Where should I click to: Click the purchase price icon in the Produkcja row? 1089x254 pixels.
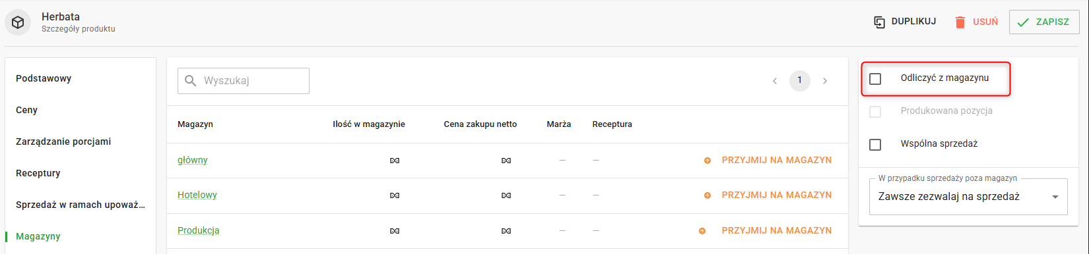tap(506, 231)
